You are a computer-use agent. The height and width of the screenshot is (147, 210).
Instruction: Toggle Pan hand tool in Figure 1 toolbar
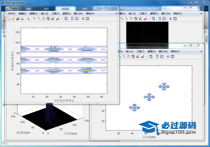pyautogui.click(x=43, y=19)
